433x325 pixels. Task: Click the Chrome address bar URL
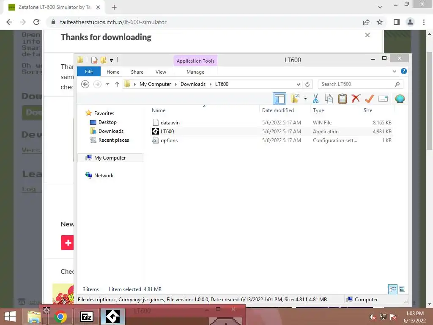point(113,22)
